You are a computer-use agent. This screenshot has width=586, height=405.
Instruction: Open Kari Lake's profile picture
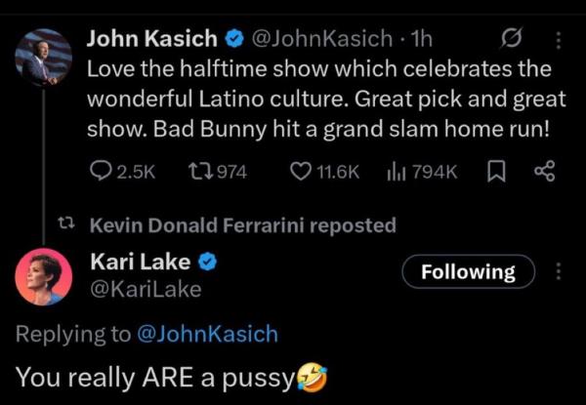pyautogui.click(x=44, y=277)
